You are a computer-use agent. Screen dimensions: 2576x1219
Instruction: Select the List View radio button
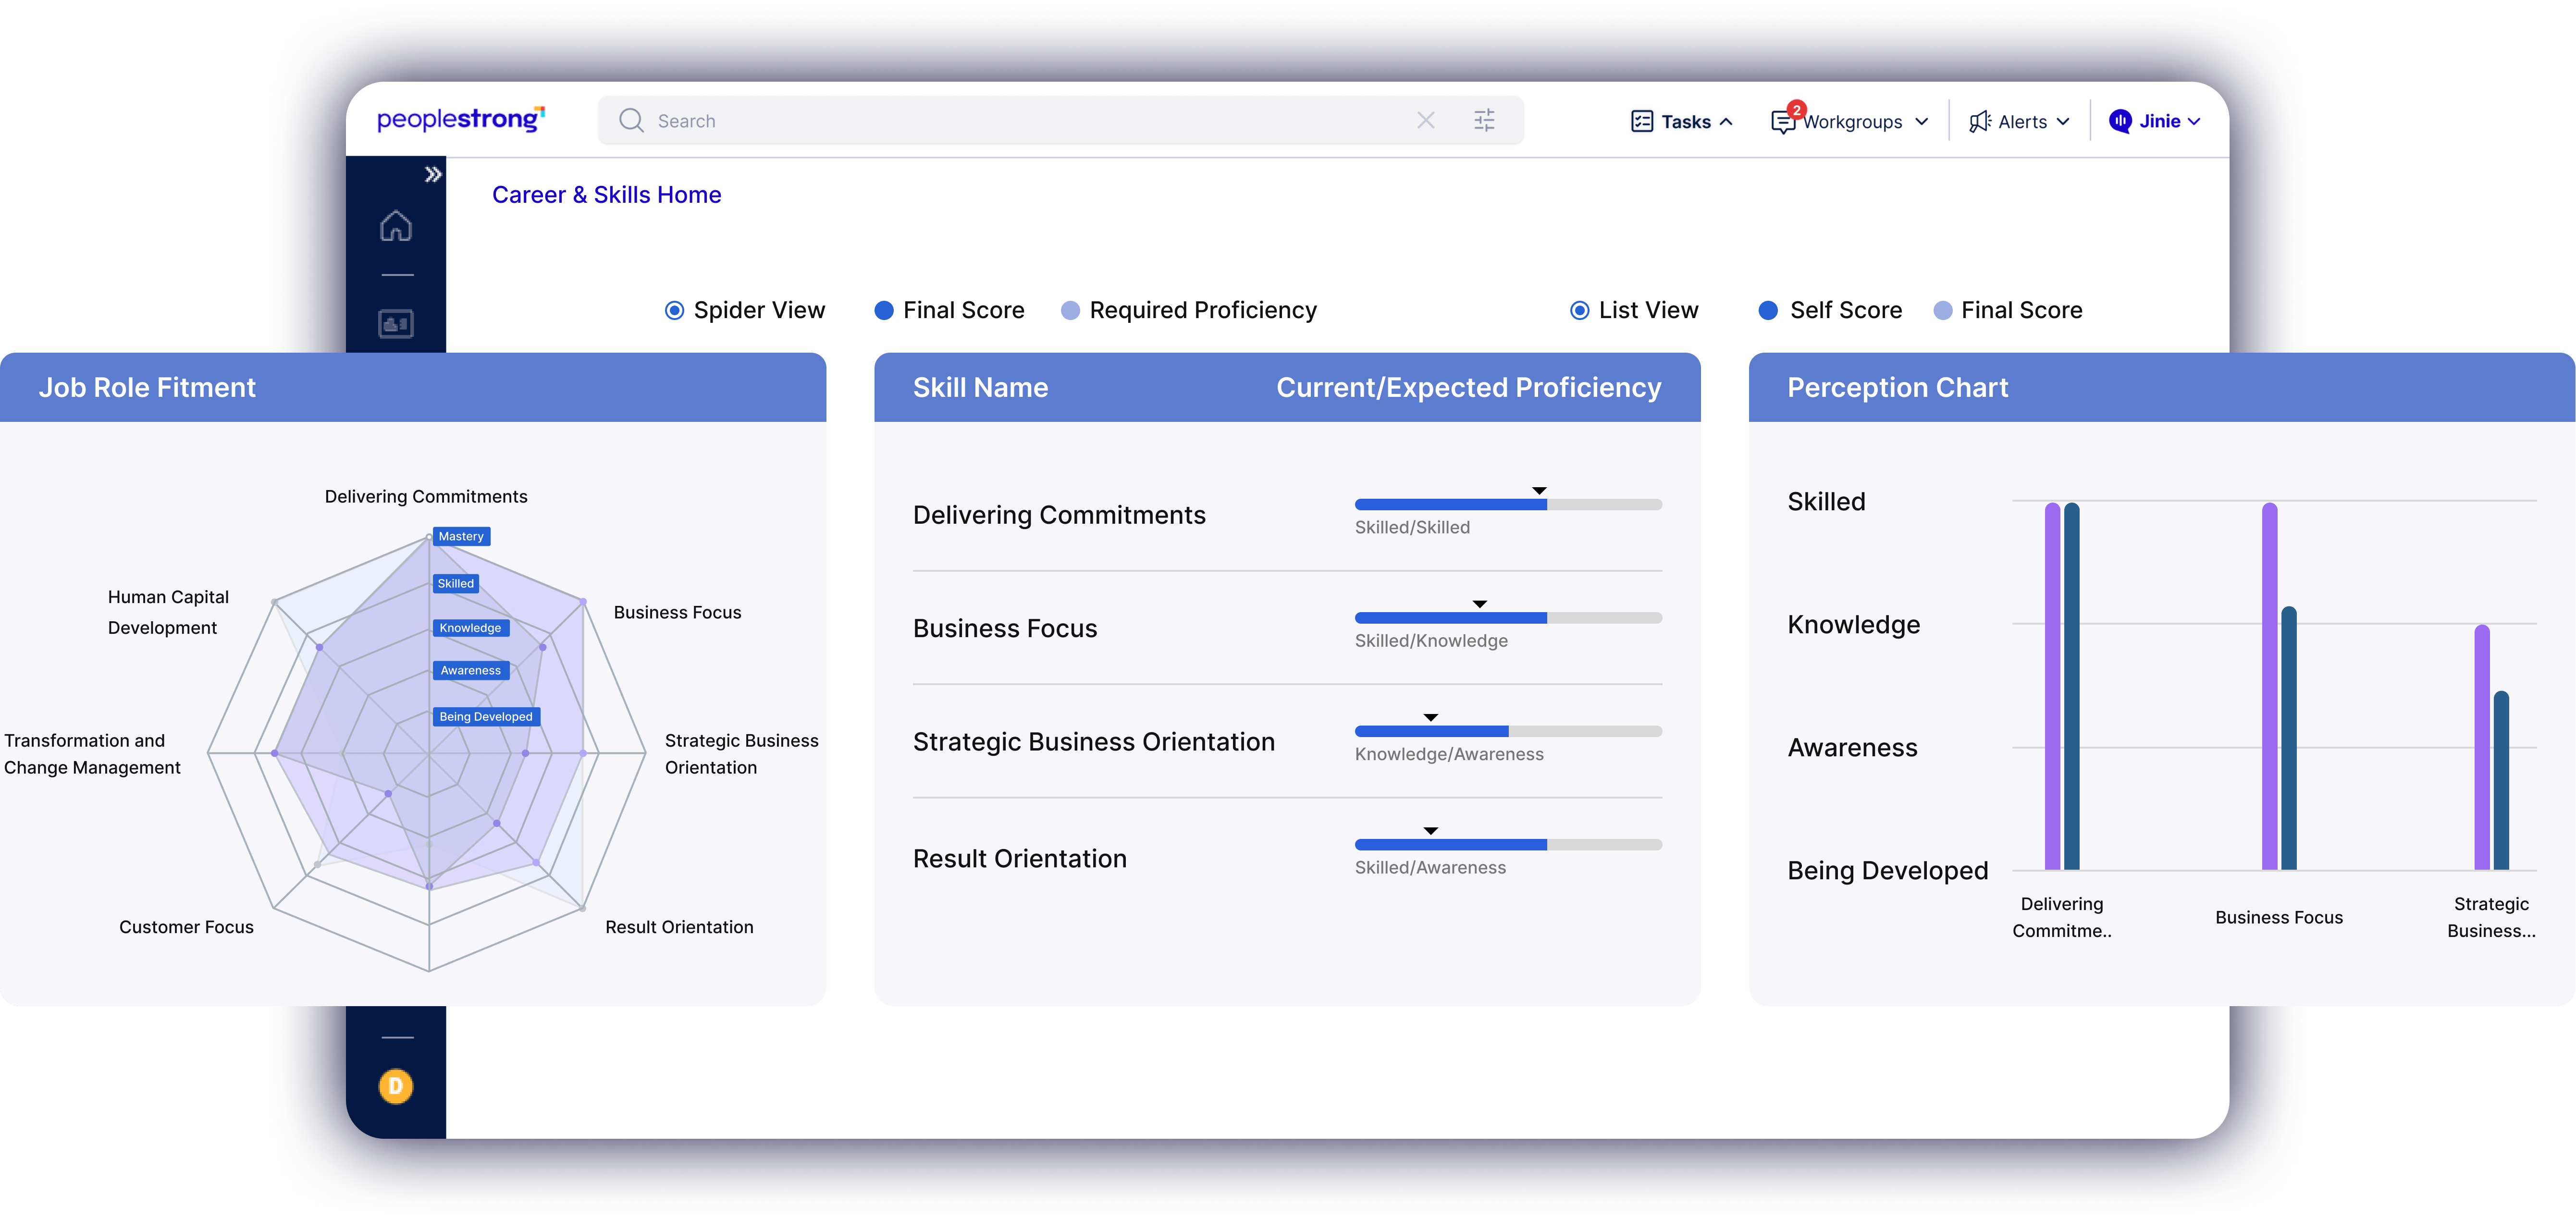coord(1580,311)
